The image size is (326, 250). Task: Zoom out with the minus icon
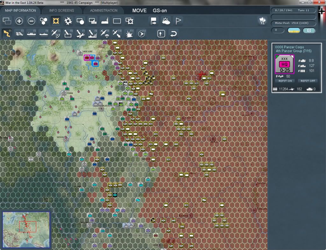pos(32,21)
